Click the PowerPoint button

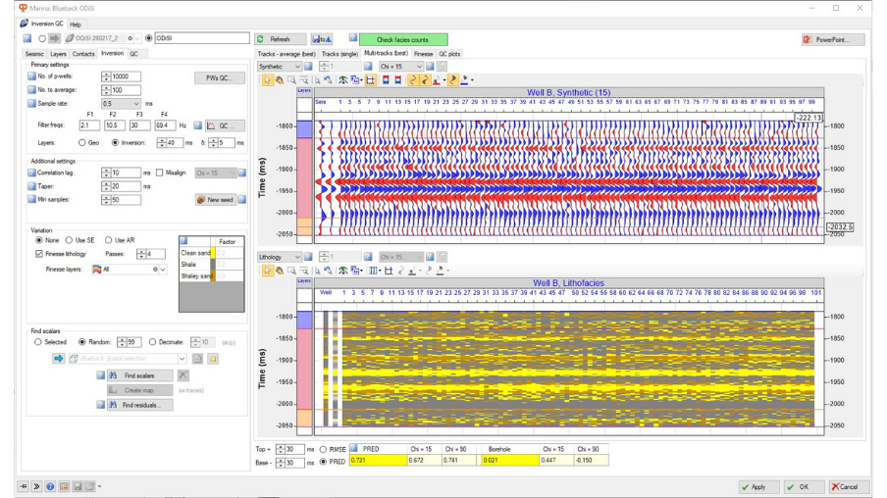(833, 39)
